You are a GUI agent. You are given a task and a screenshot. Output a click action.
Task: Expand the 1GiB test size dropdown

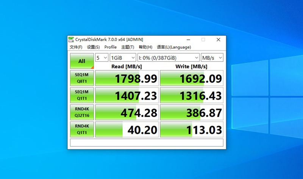pyautogui.click(x=122, y=58)
